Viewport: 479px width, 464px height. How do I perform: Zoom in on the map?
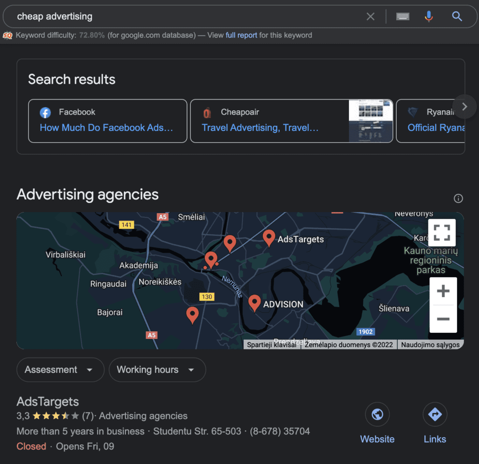point(443,292)
